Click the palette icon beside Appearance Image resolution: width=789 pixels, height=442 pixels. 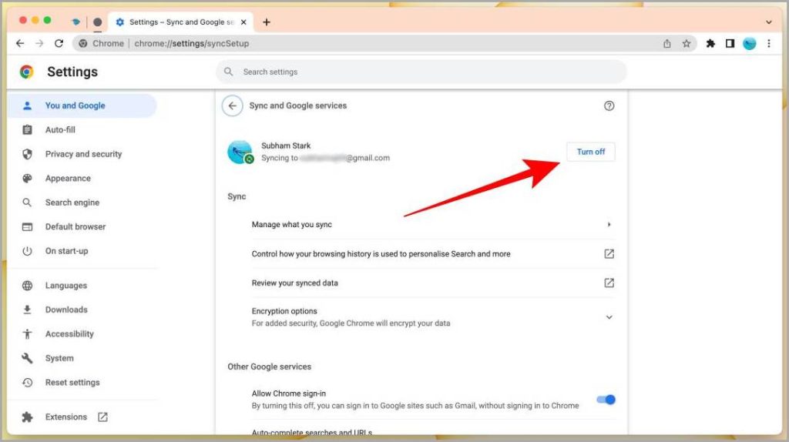27,179
